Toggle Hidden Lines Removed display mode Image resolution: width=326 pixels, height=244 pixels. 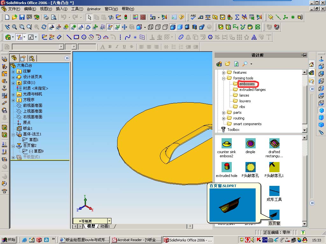(165, 27)
